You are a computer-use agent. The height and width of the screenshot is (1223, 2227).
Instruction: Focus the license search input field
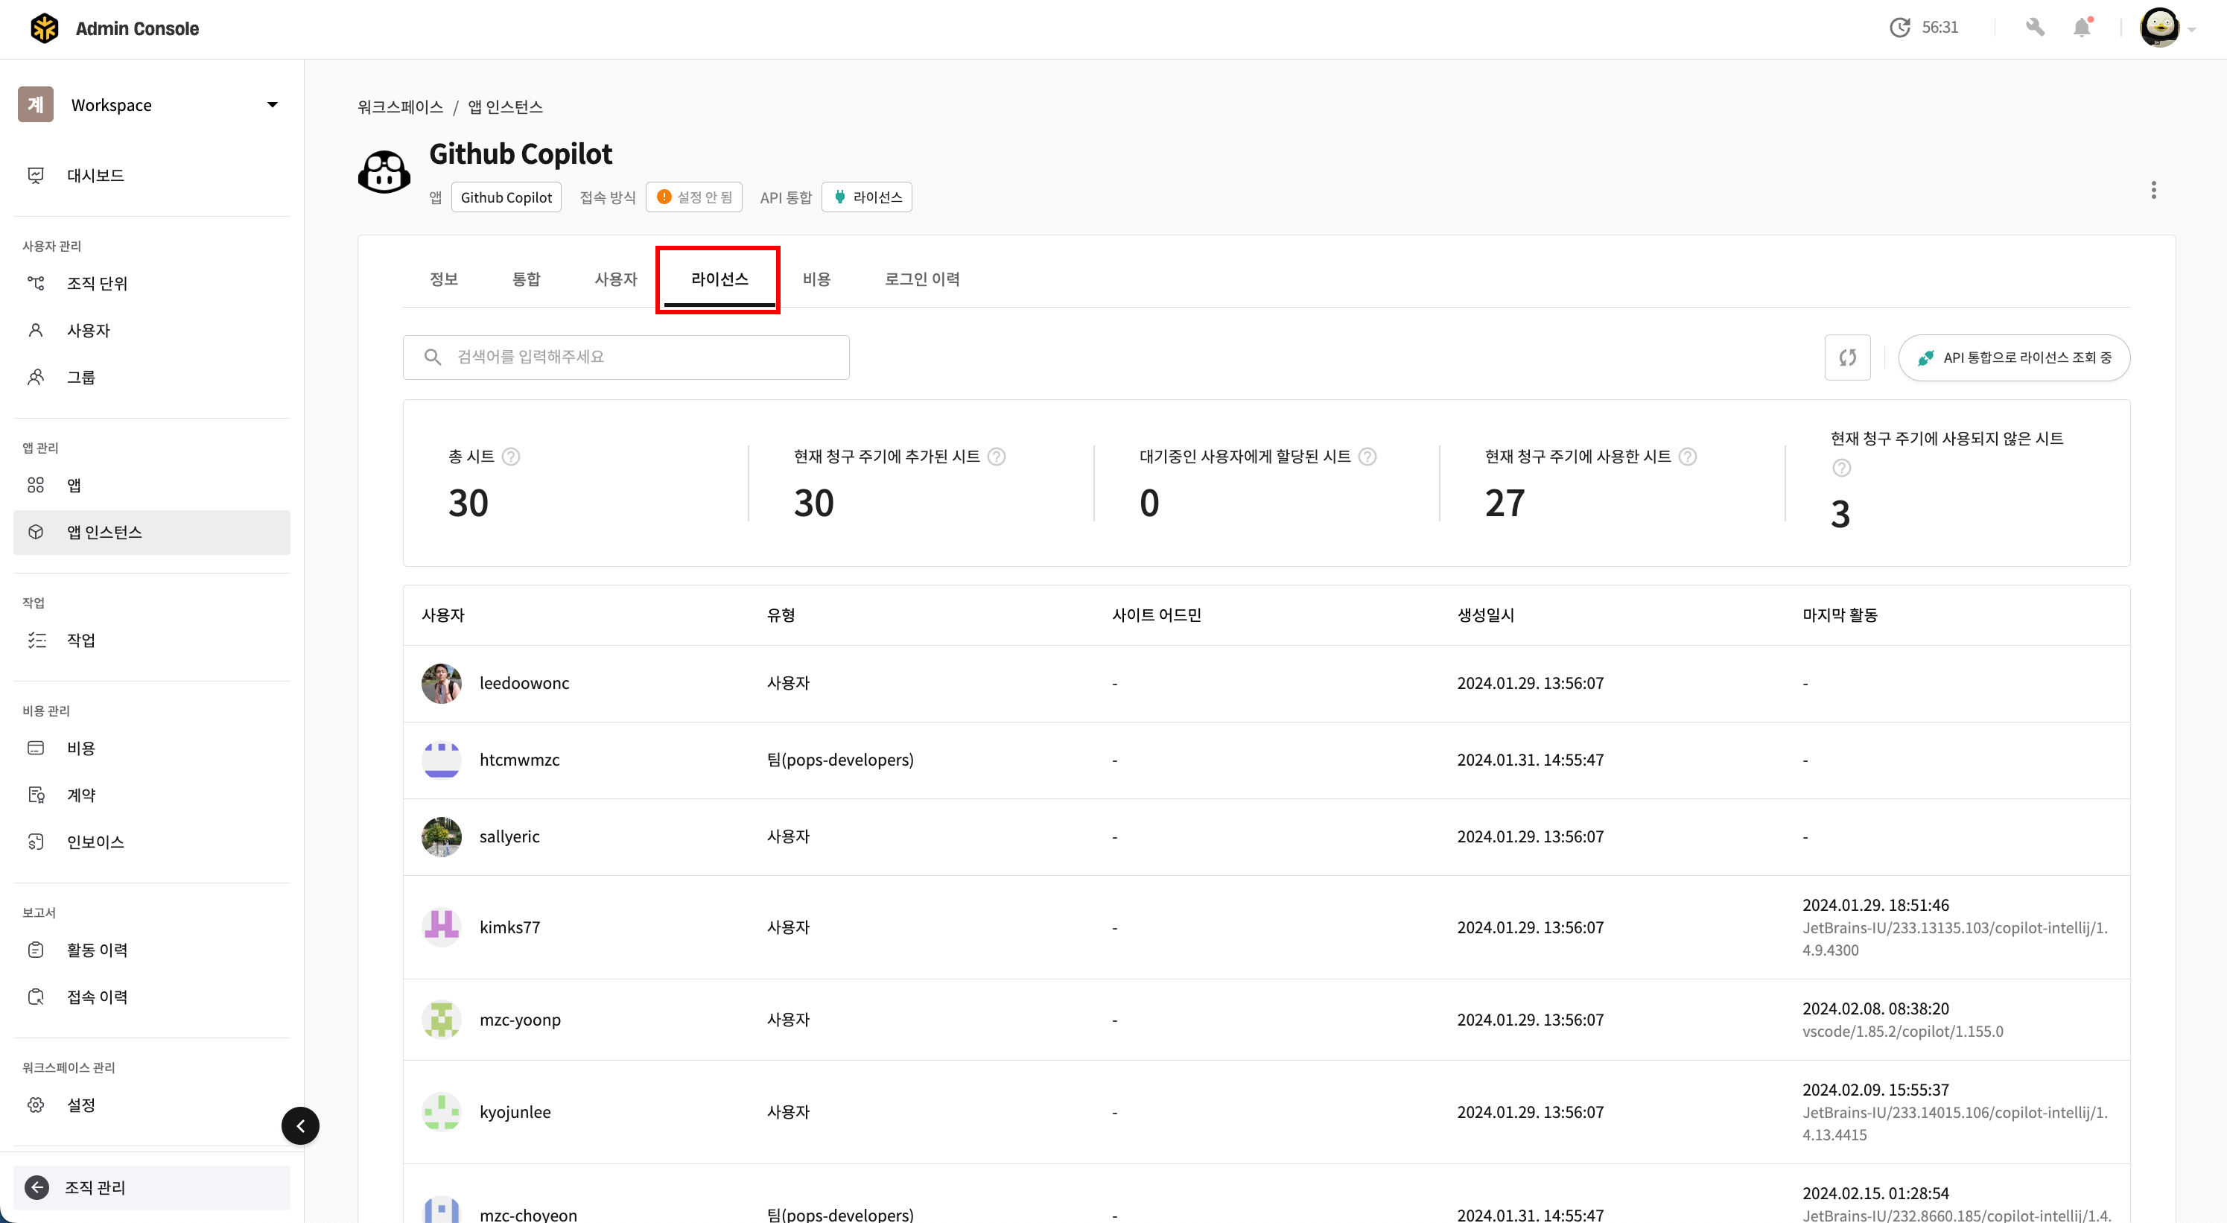[x=626, y=357]
